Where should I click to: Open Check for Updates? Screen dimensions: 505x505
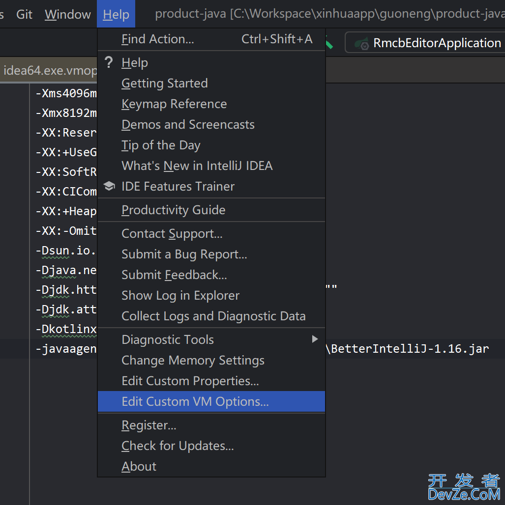point(178,446)
